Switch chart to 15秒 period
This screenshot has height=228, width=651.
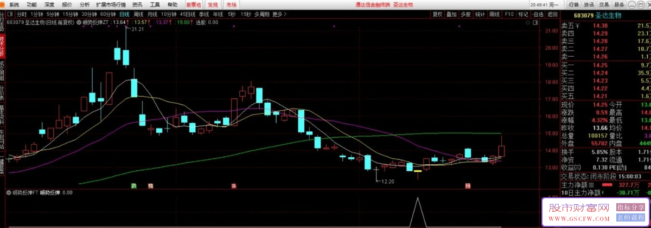246,14
